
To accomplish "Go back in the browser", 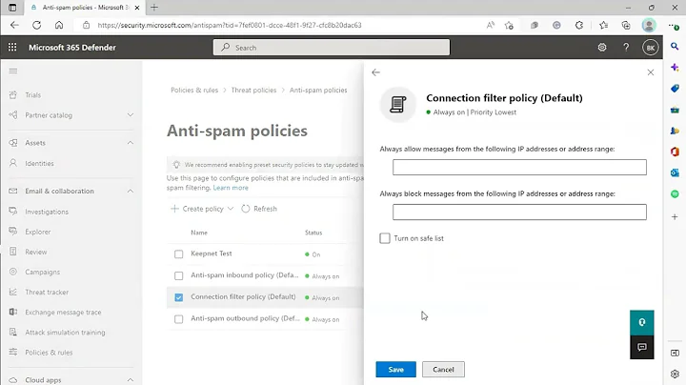I will [x=14, y=25].
